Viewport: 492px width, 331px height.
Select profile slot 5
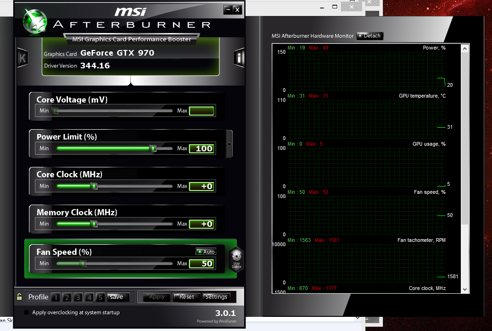tap(101, 297)
